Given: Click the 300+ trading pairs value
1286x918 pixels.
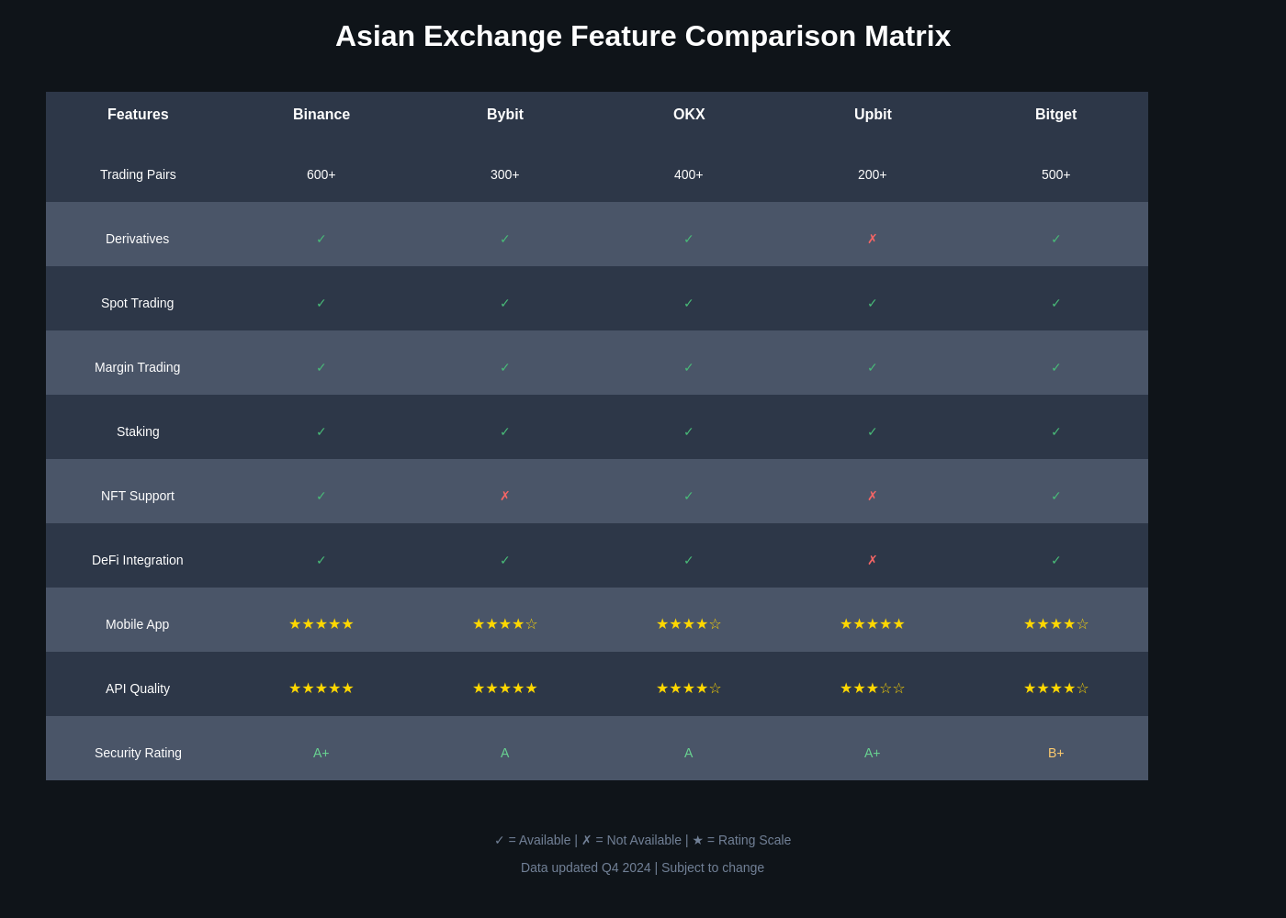Looking at the screenshot, I should [x=505, y=174].
